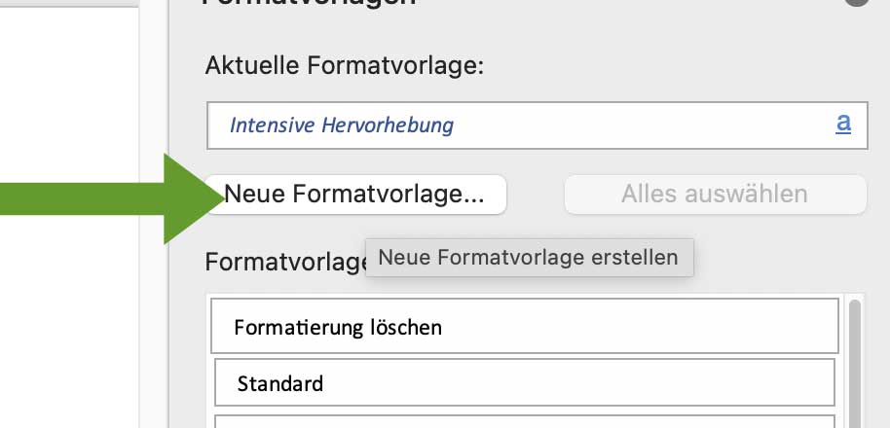
Task: Apply the Standard style from the list
Action: pyautogui.click(x=280, y=383)
